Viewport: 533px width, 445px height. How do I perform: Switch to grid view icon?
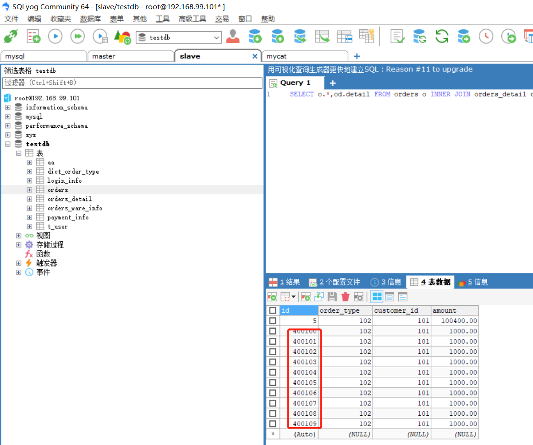pos(377,297)
